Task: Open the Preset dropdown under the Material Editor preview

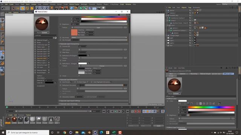Action: pos(45,33)
